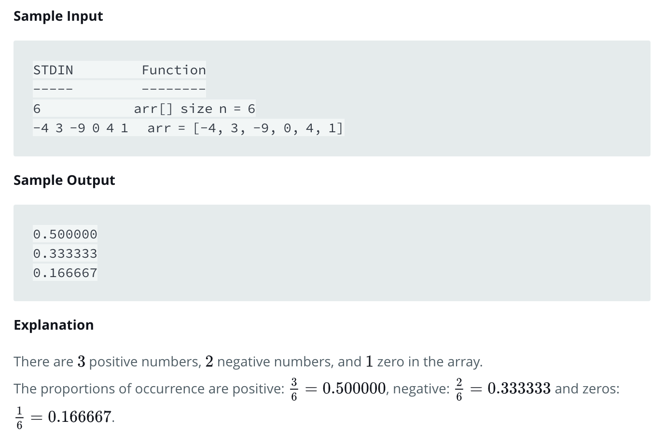Click the input value 6 under STDIN

coord(37,109)
